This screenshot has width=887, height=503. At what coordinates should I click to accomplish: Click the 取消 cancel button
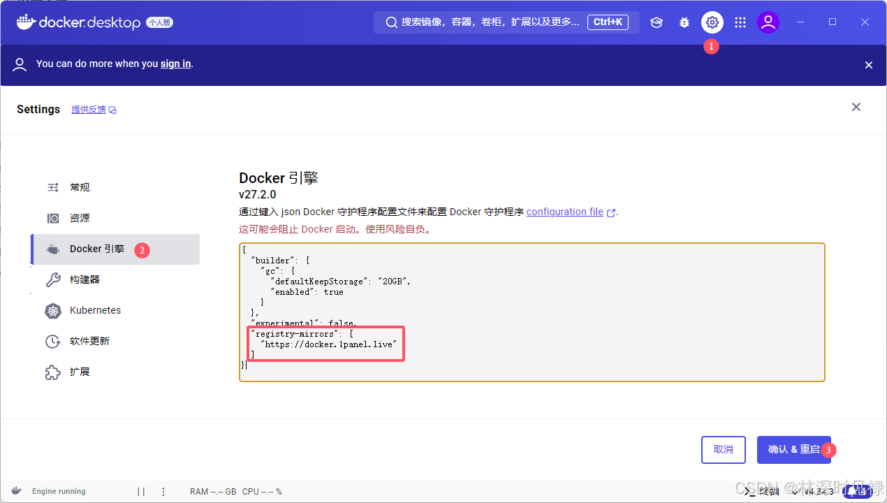coord(724,450)
